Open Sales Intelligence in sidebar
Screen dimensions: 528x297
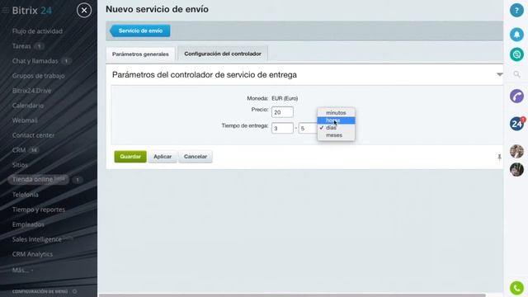point(37,239)
